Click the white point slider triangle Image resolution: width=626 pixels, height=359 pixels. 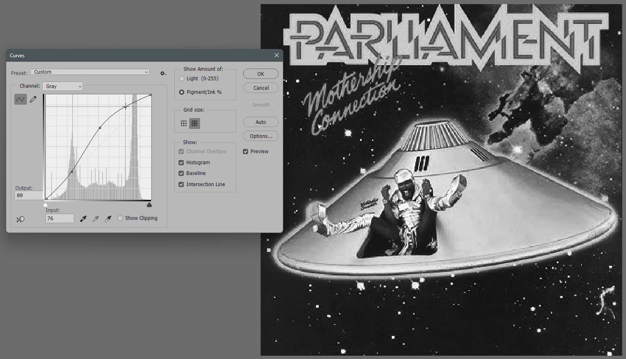click(x=46, y=205)
